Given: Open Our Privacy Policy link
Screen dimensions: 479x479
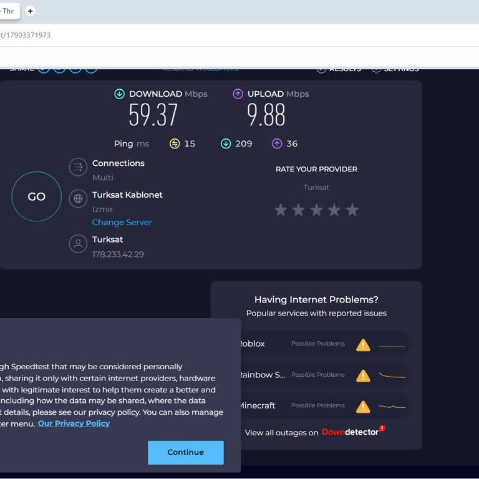Looking at the screenshot, I should (74, 423).
